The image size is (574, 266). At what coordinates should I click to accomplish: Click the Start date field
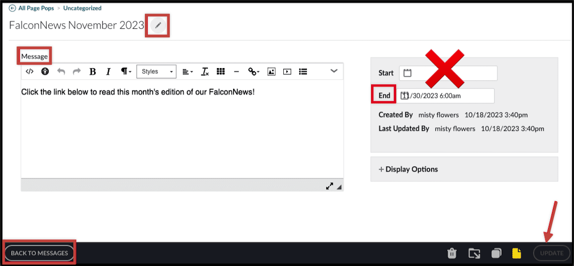pyautogui.click(x=448, y=73)
